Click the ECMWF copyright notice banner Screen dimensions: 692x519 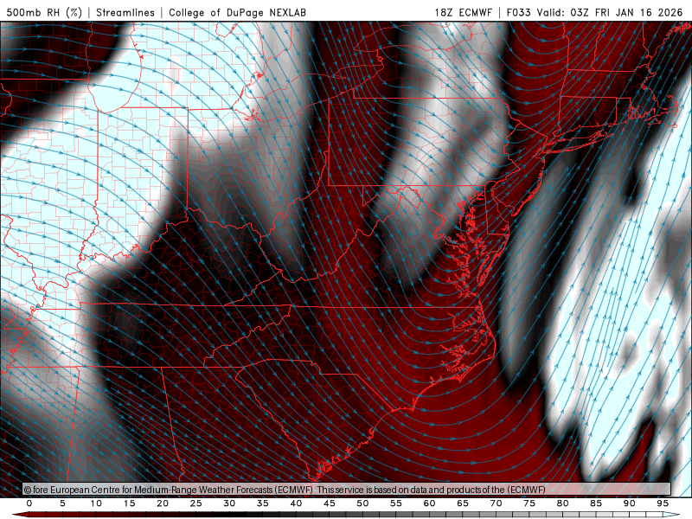click(347, 490)
